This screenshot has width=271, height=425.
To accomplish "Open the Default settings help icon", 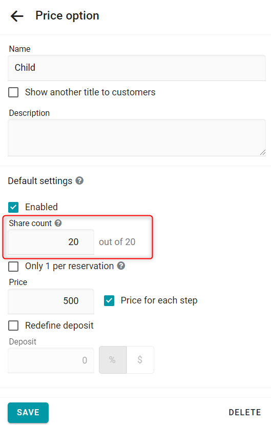I will [79, 180].
